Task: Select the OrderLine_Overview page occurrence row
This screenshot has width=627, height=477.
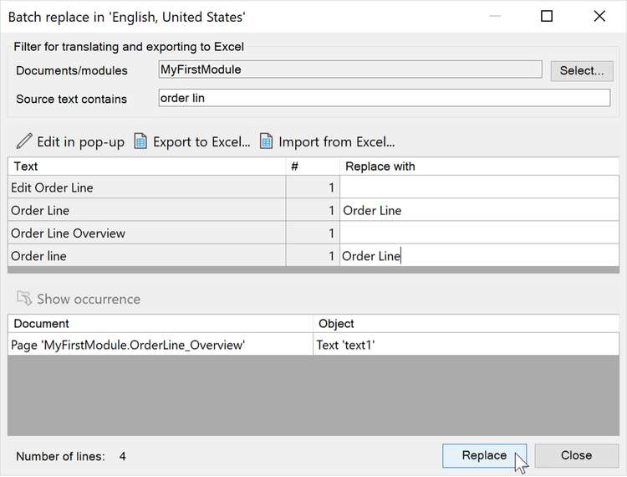Action: tap(159, 344)
